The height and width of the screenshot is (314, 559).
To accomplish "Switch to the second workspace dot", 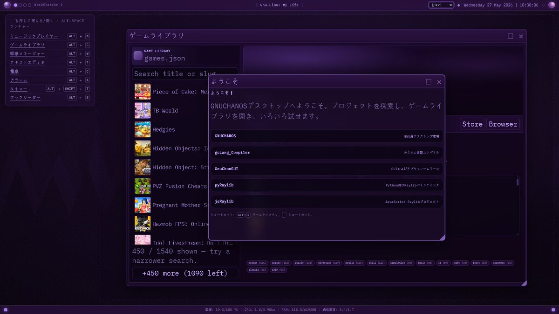I will [20, 5].
